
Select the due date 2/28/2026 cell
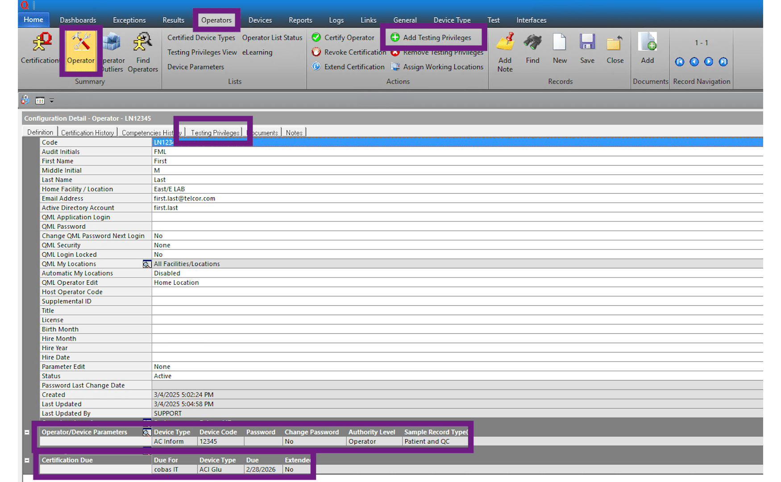pos(263,470)
